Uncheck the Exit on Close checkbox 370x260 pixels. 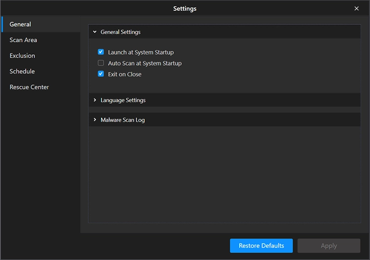[x=101, y=74]
